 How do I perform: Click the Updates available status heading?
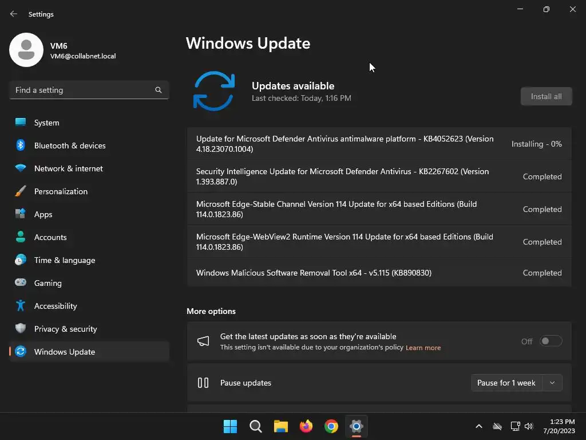point(293,86)
